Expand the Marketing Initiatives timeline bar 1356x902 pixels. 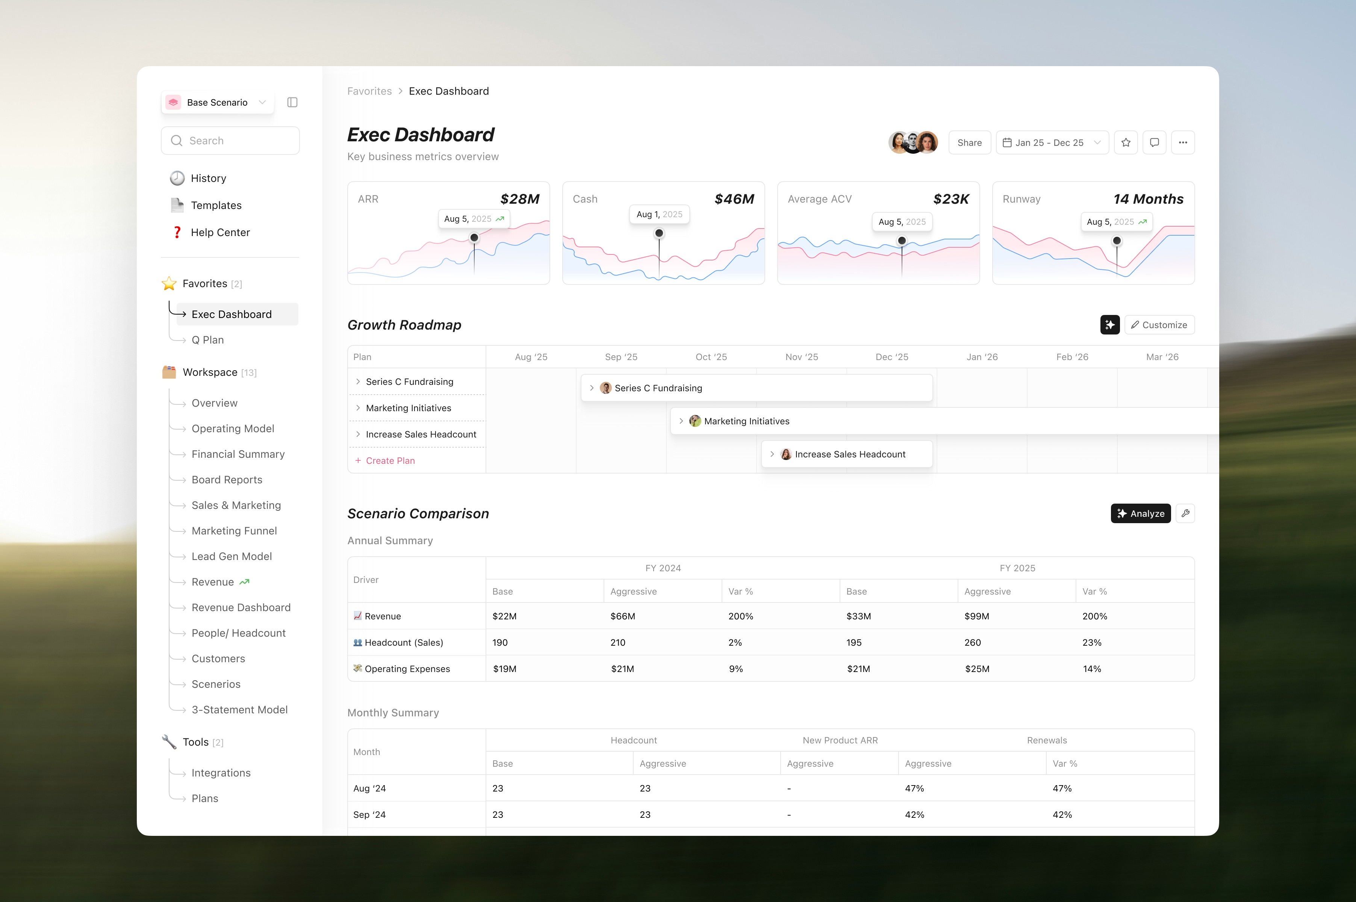click(x=681, y=421)
